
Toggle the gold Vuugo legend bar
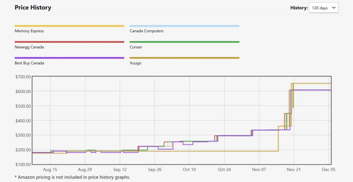click(x=184, y=58)
